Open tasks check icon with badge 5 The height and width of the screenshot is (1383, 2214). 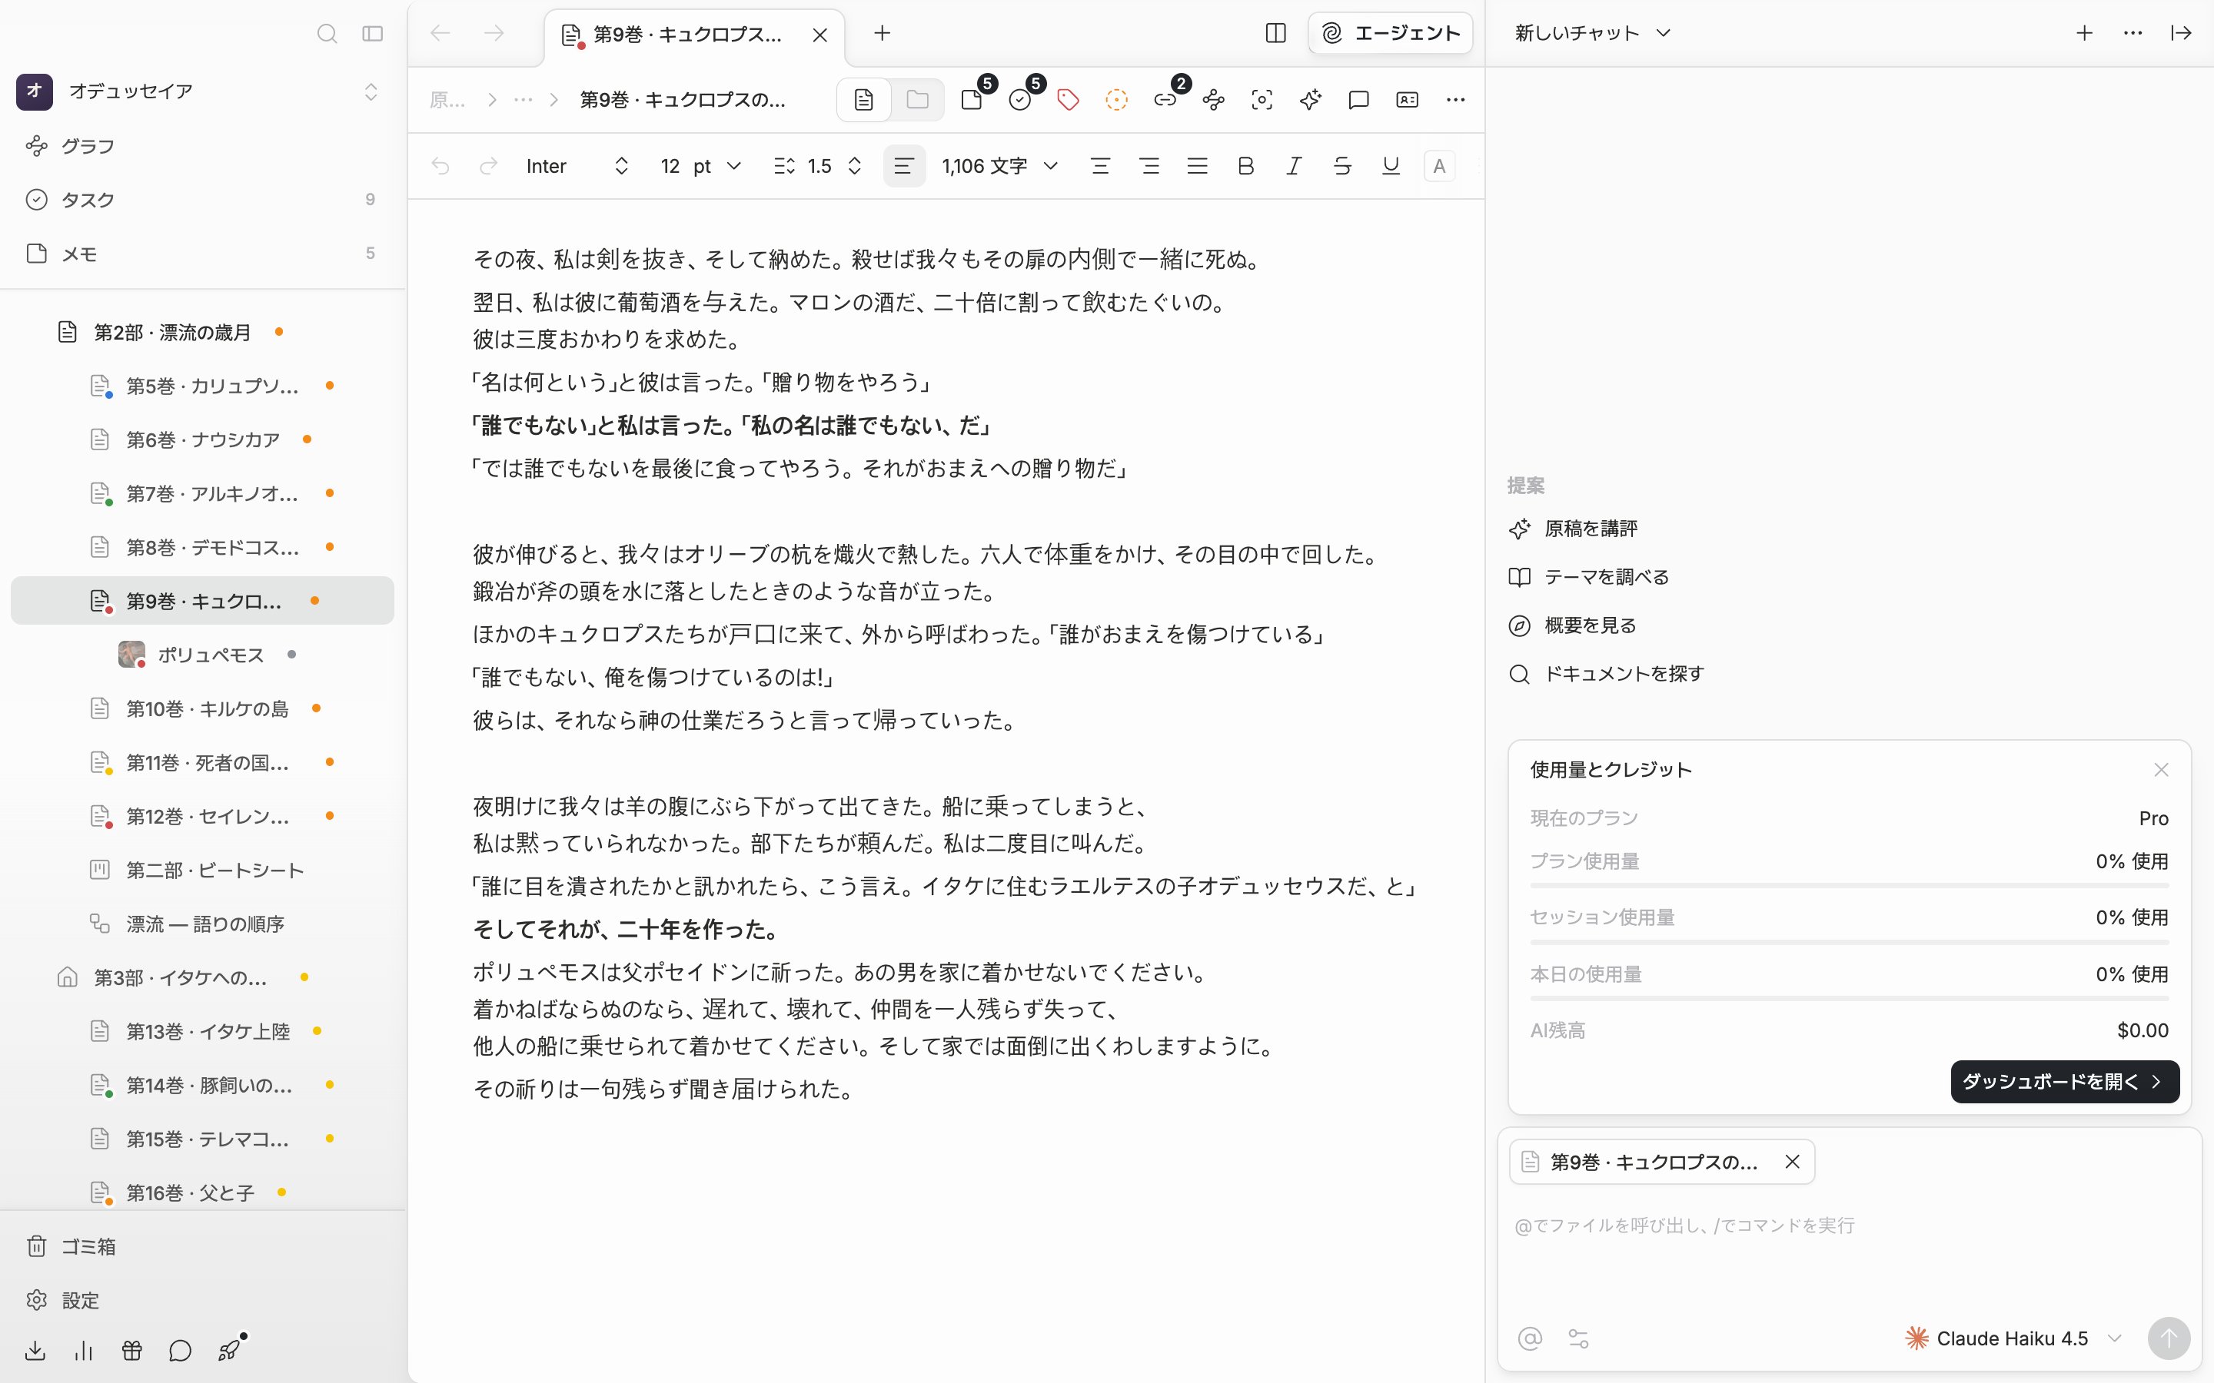click(x=1022, y=100)
